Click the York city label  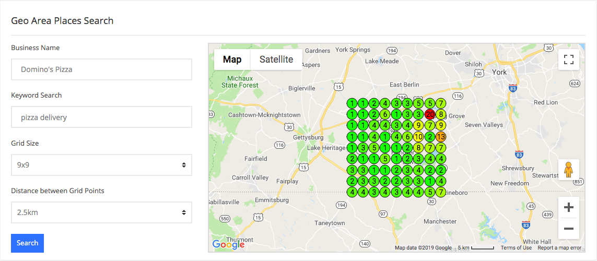[x=499, y=72]
